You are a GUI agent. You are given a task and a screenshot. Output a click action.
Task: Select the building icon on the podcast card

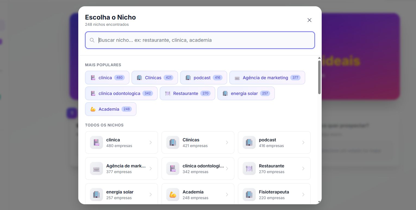(x=249, y=142)
